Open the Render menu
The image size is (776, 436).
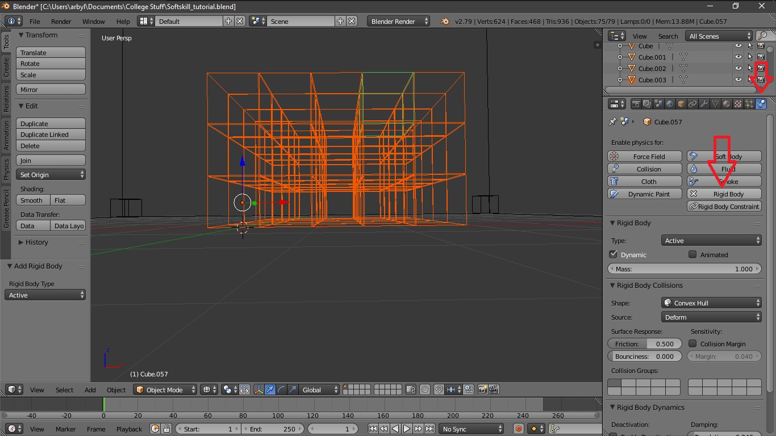coord(61,21)
